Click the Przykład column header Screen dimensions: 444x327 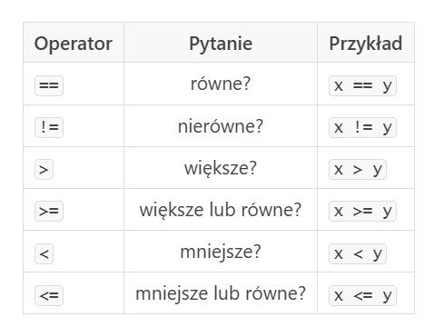(366, 44)
